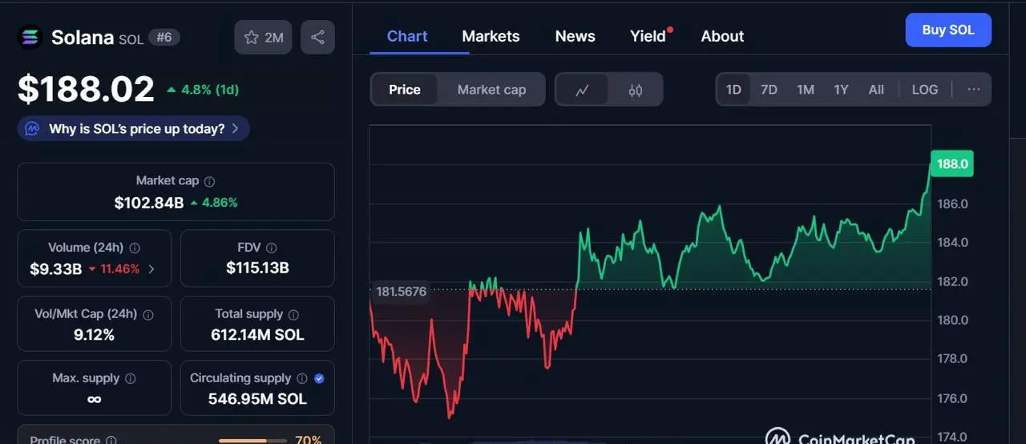
Task: Show Circulating supply info icon
Action: point(301,378)
